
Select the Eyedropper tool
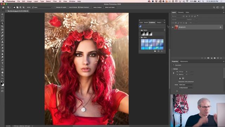click(2, 32)
